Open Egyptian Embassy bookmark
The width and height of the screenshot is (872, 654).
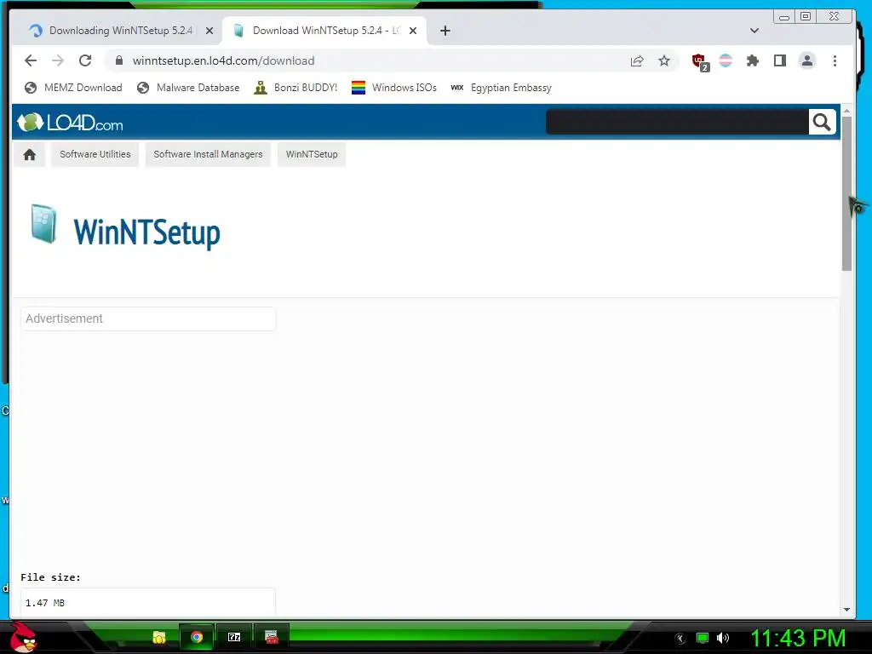[501, 88]
